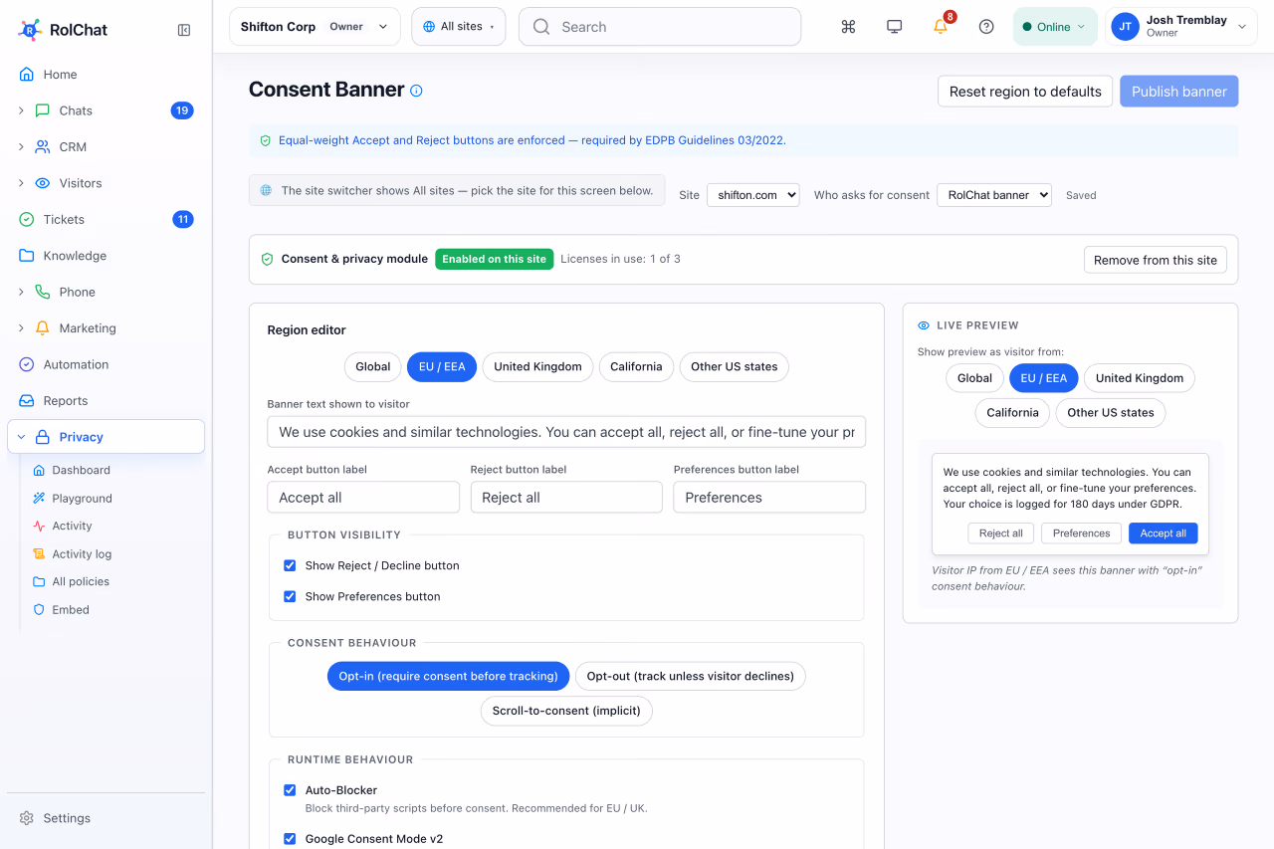Click the Tickets icon in sidebar
The image size is (1274, 849).
[x=27, y=219]
